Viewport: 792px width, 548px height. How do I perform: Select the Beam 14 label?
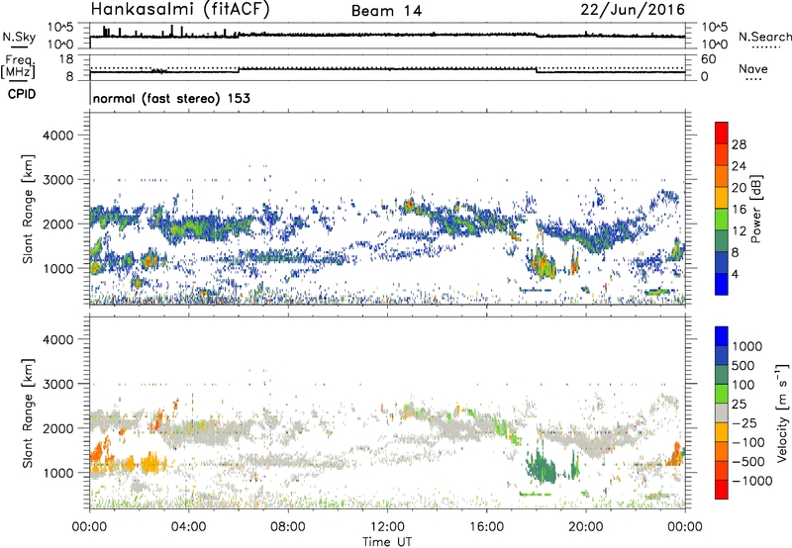click(386, 11)
